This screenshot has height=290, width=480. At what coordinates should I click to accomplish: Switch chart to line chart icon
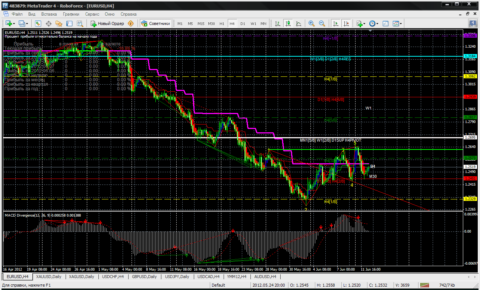click(299, 23)
